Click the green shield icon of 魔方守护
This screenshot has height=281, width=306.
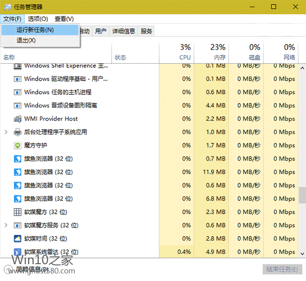(x=17, y=145)
